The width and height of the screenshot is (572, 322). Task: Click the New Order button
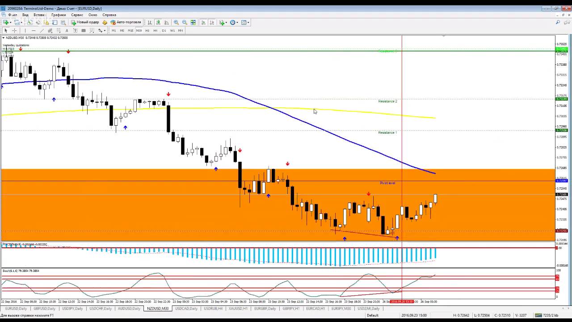point(85,22)
